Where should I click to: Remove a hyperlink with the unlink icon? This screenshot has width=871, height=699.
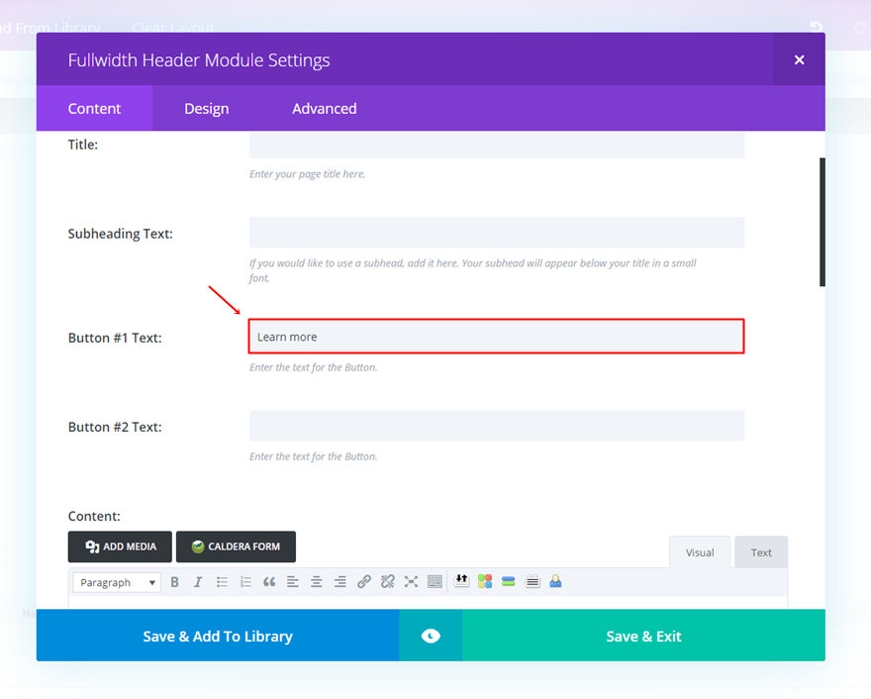387,581
